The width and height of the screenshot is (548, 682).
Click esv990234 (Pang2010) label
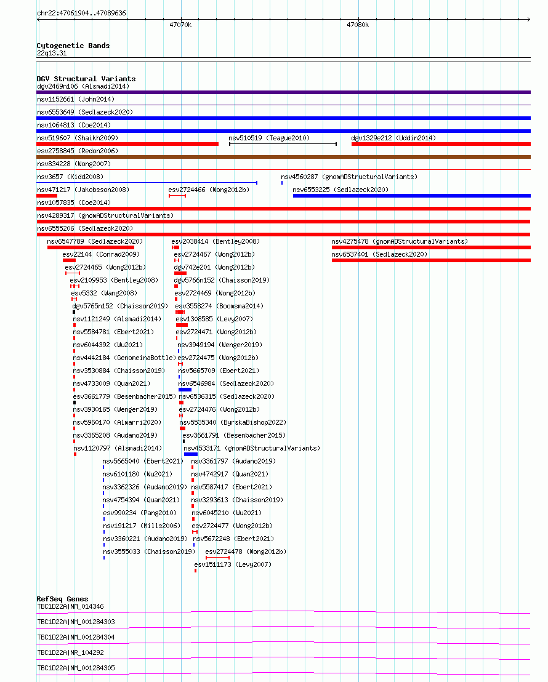pos(140,513)
